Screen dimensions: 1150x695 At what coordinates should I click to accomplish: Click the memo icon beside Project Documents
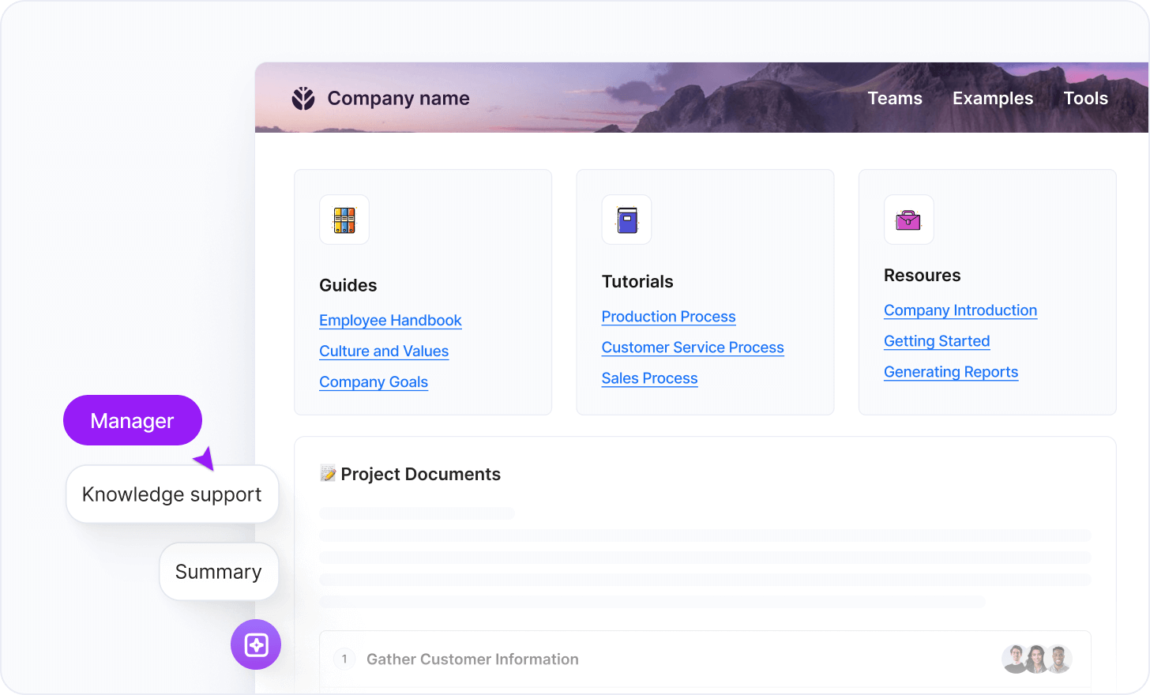(328, 474)
